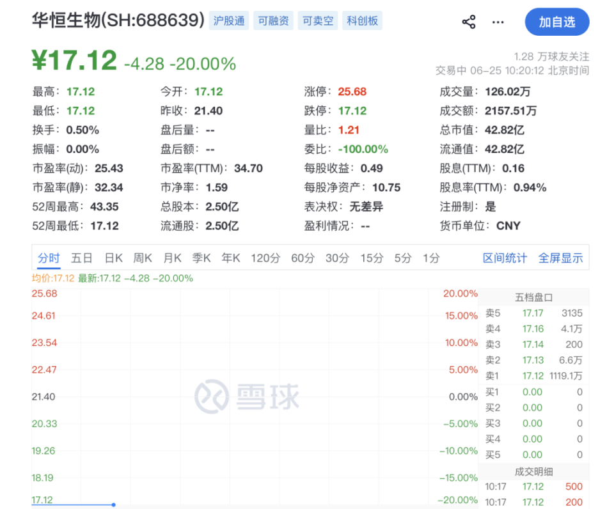Open the 月K chart tab
The height and width of the screenshot is (509, 614).
(x=172, y=258)
